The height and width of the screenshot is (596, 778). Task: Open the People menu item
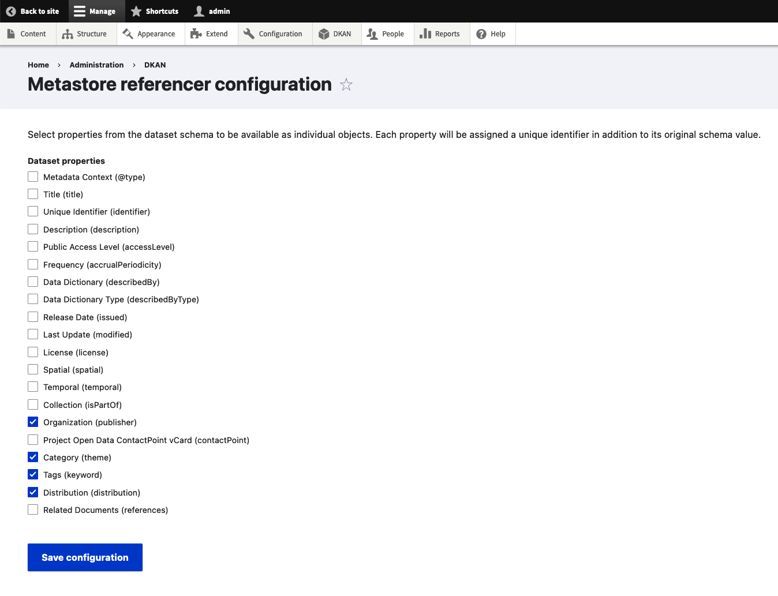point(388,34)
